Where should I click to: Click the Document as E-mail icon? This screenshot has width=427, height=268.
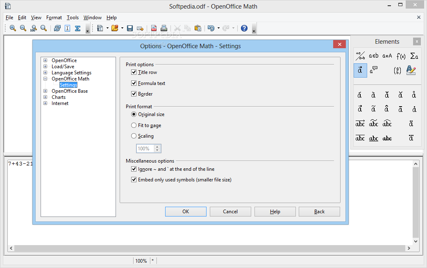(x=140, y=28)
